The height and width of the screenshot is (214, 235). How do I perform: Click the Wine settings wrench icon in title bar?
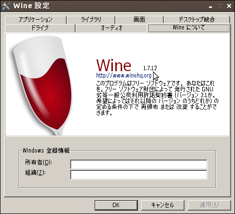tap(5, 6)
